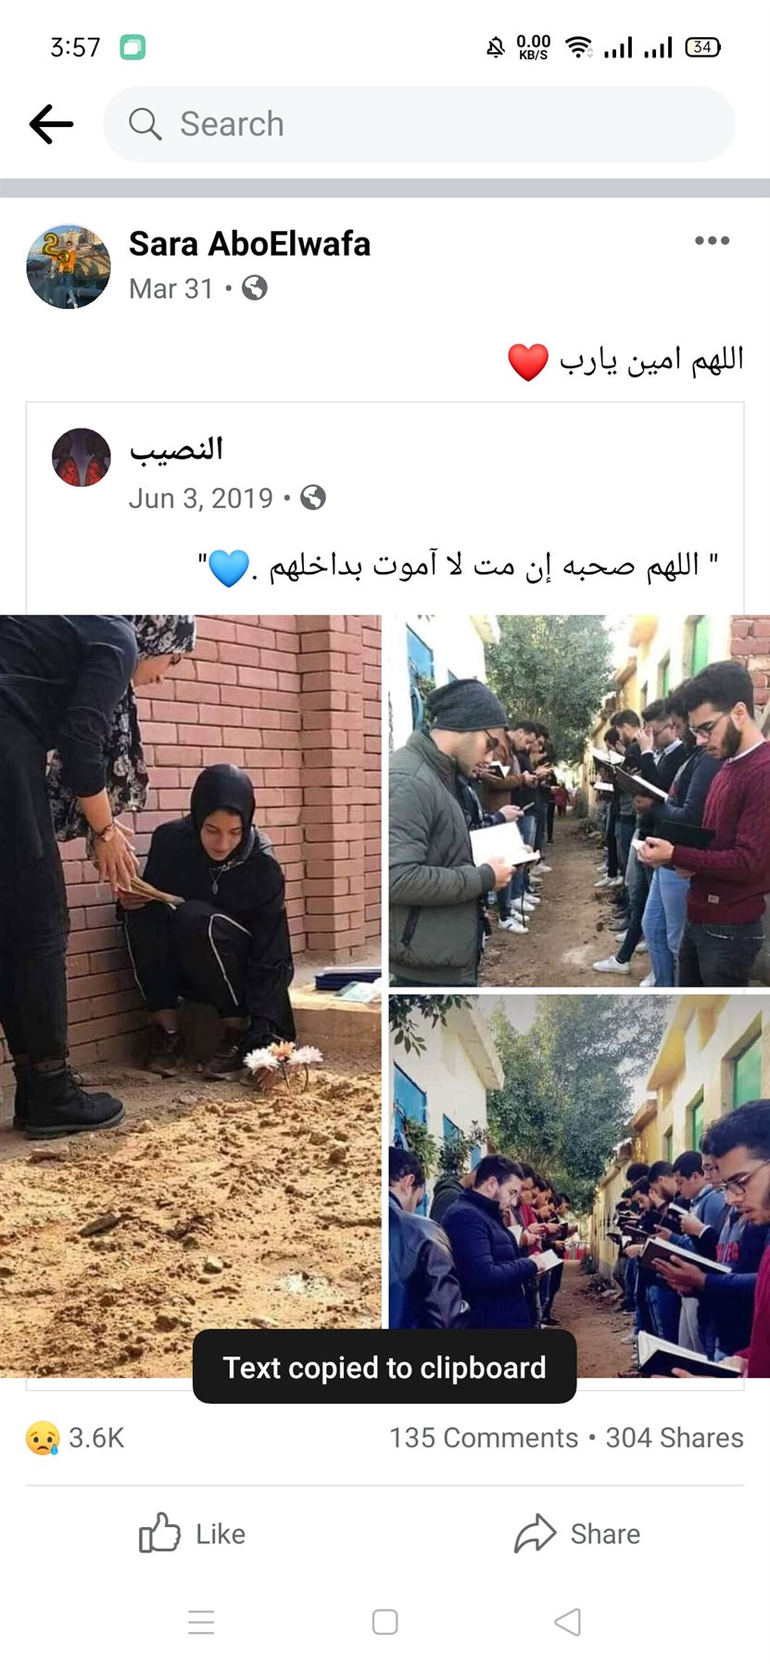Open the three-dot post options menu
Viewport: 770px width, 1669px height.
712,241
